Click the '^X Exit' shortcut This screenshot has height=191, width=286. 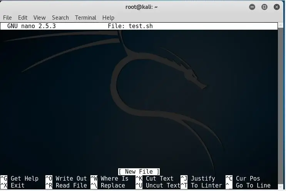pos(12,185)
